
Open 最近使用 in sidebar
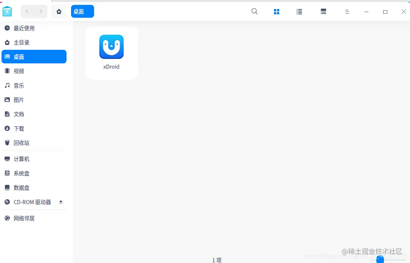click(34, 28)
